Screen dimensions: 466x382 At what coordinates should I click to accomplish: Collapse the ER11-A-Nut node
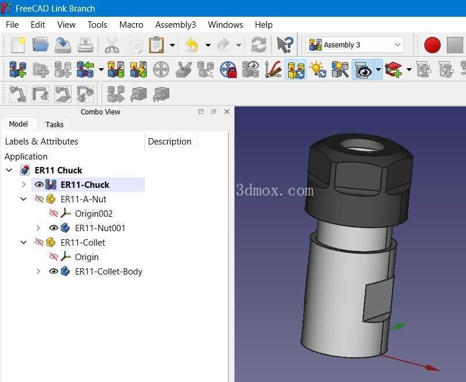pyautogui.click(x=24, y=199)
